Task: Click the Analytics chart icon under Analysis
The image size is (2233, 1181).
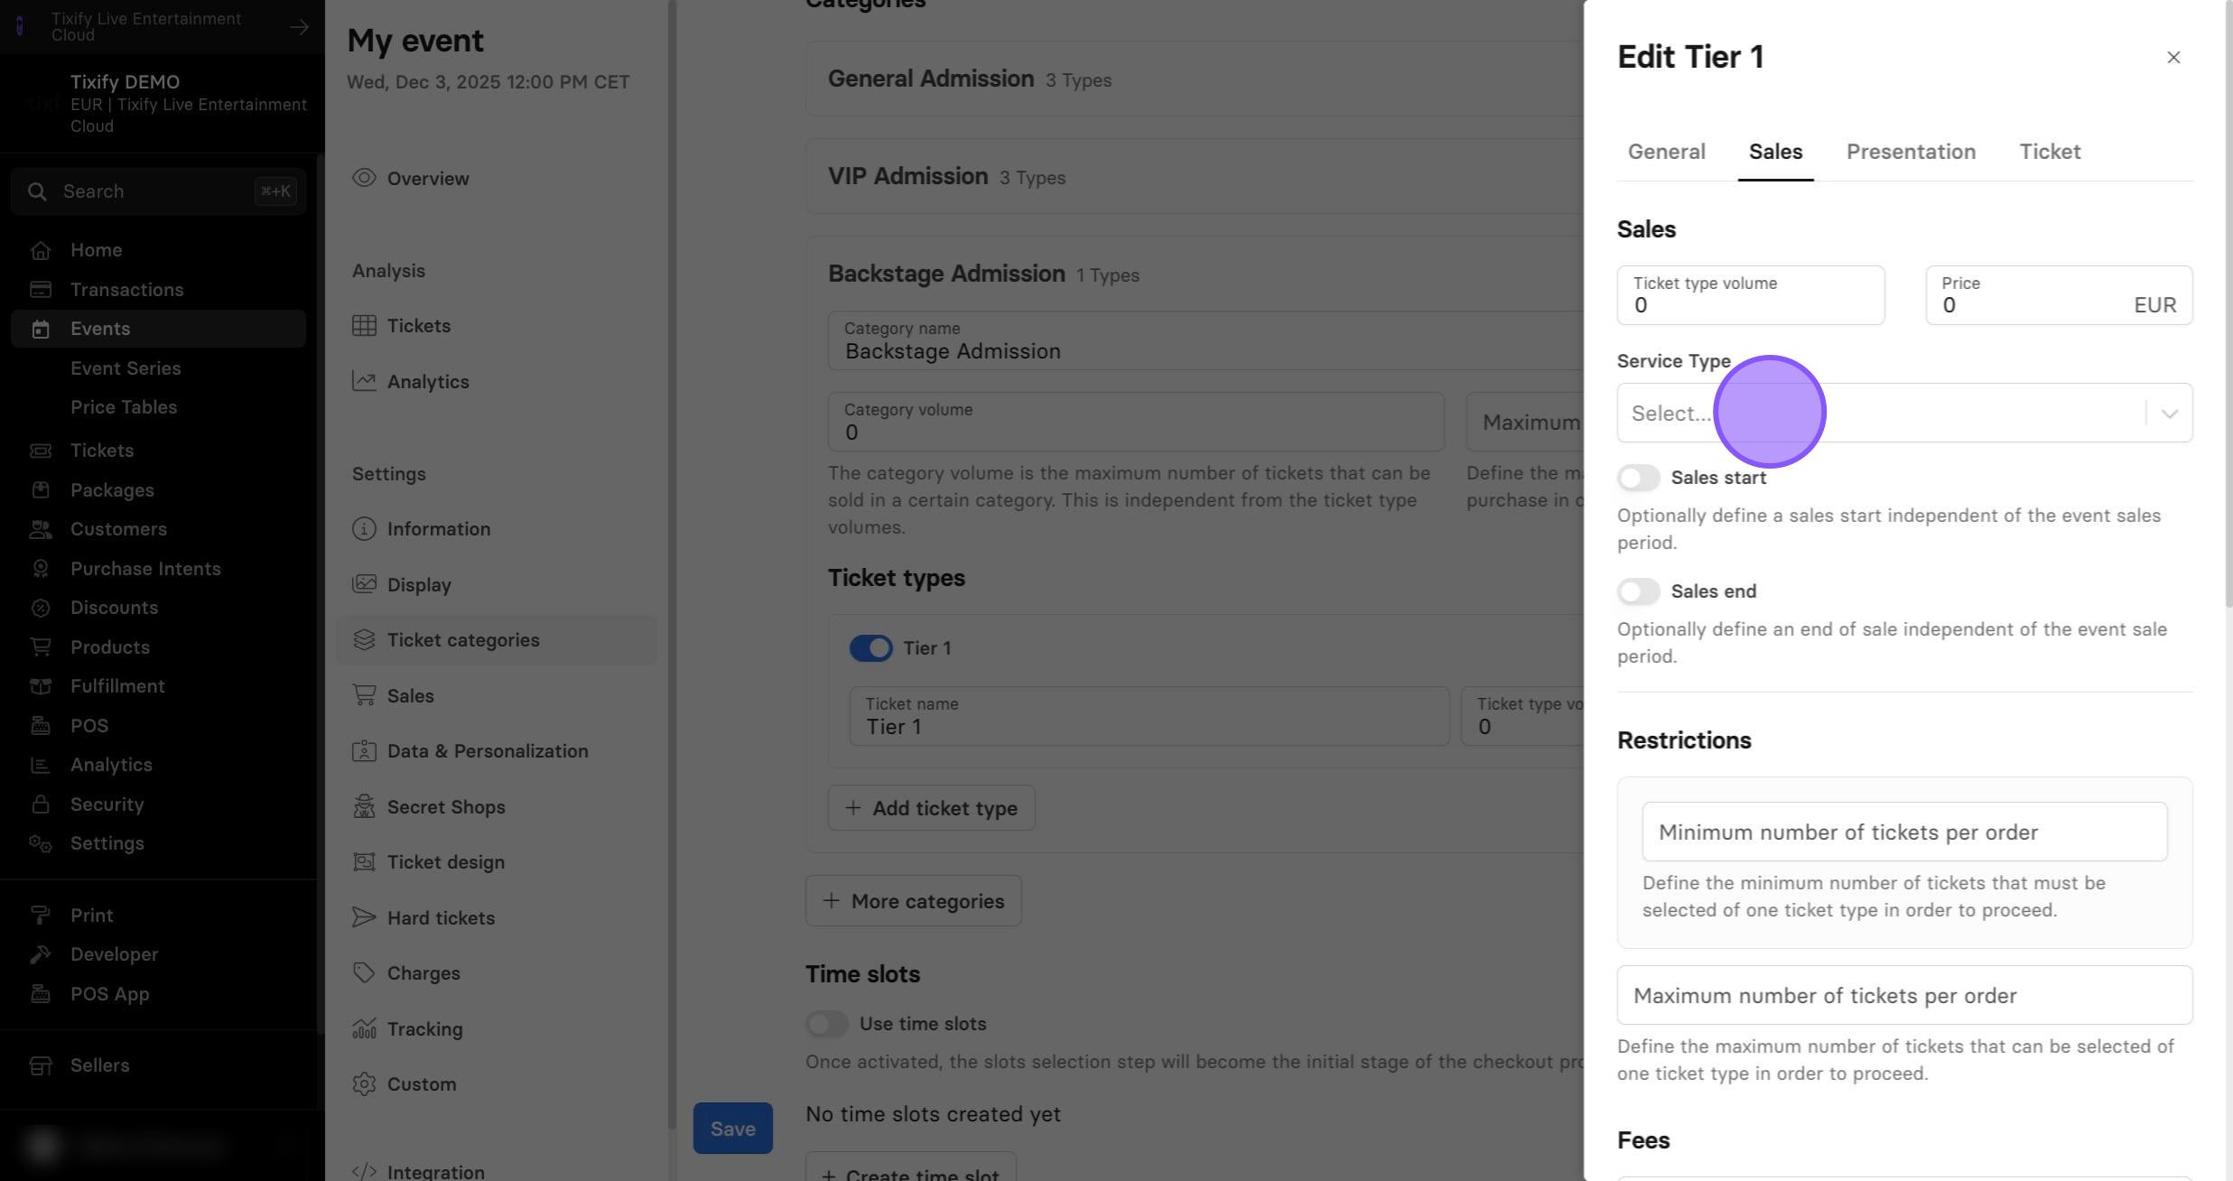Action: [364, 381]
